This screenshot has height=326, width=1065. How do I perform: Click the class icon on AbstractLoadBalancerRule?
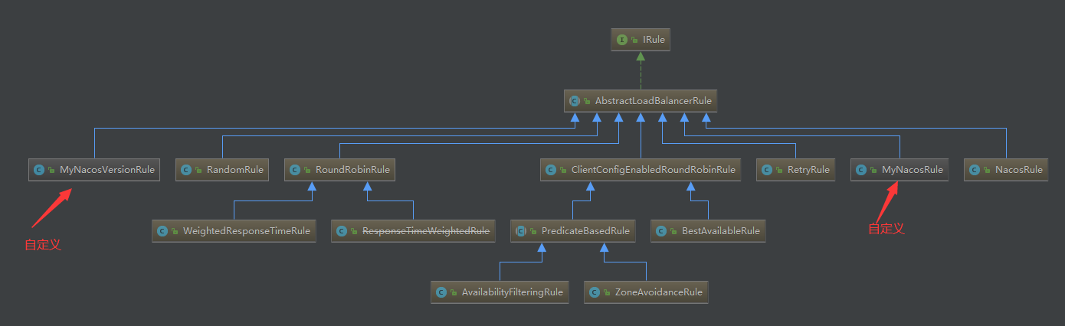click(576, 100)
